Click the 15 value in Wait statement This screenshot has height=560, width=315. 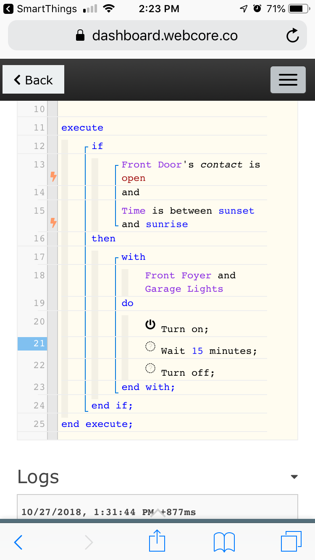click(197, 351)
